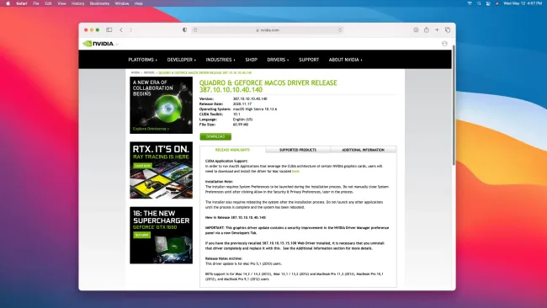Toggle the Safari sidebar

coord(109,30)
